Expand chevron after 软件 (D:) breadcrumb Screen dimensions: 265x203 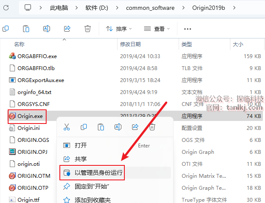tap(117, 8)
